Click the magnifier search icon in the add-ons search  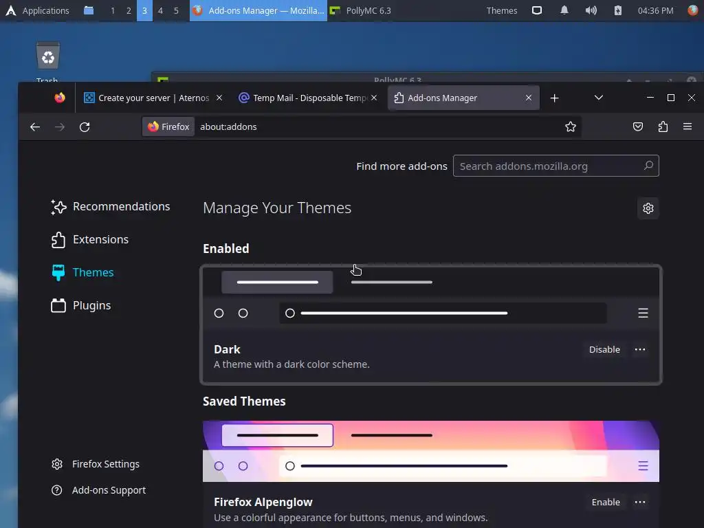[x=648, y=166]
